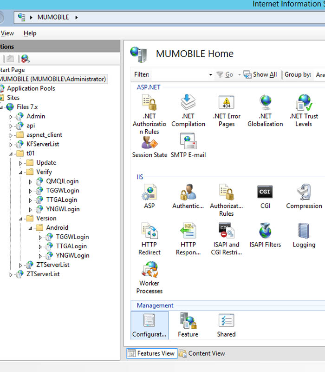Open the Filter dropdown arrow
The width and height of the screenshot is (325, 372).
tap(210, 75)
